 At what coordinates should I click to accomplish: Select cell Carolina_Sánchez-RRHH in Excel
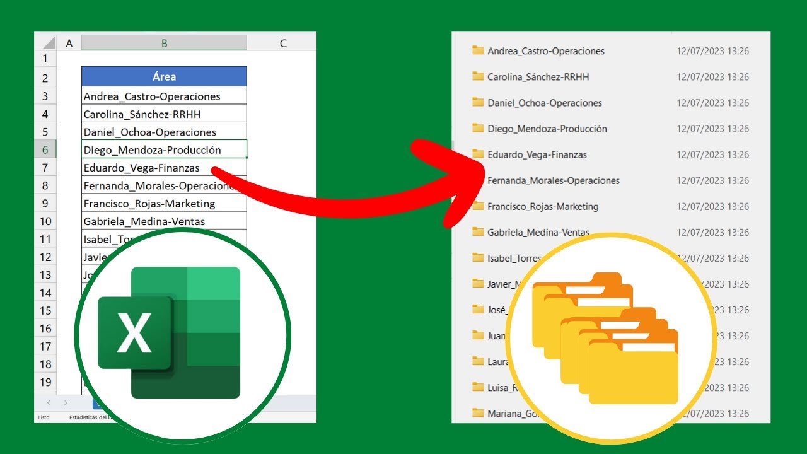[164, 113]
